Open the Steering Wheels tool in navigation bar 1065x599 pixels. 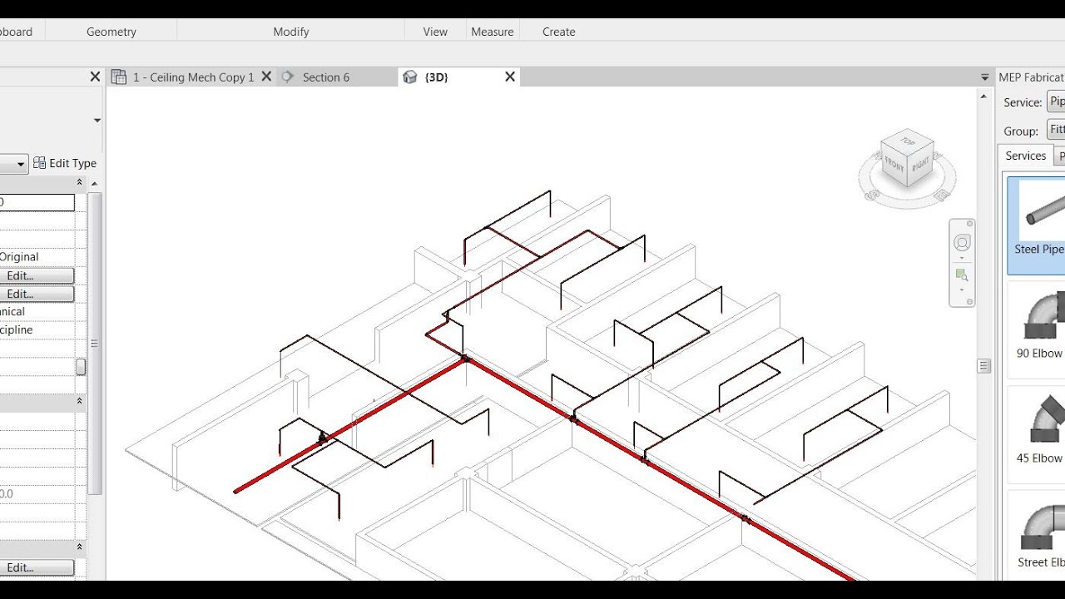click(x=962, y=243)
